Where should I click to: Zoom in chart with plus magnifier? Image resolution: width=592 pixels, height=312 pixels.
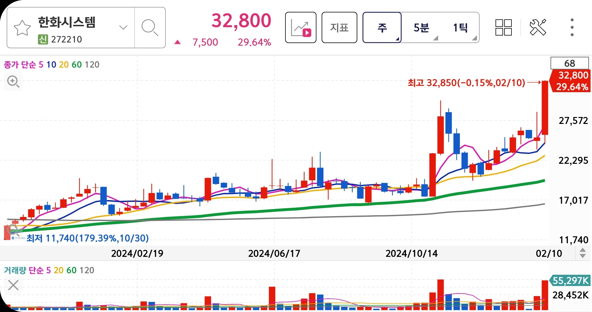coord(13,82)
